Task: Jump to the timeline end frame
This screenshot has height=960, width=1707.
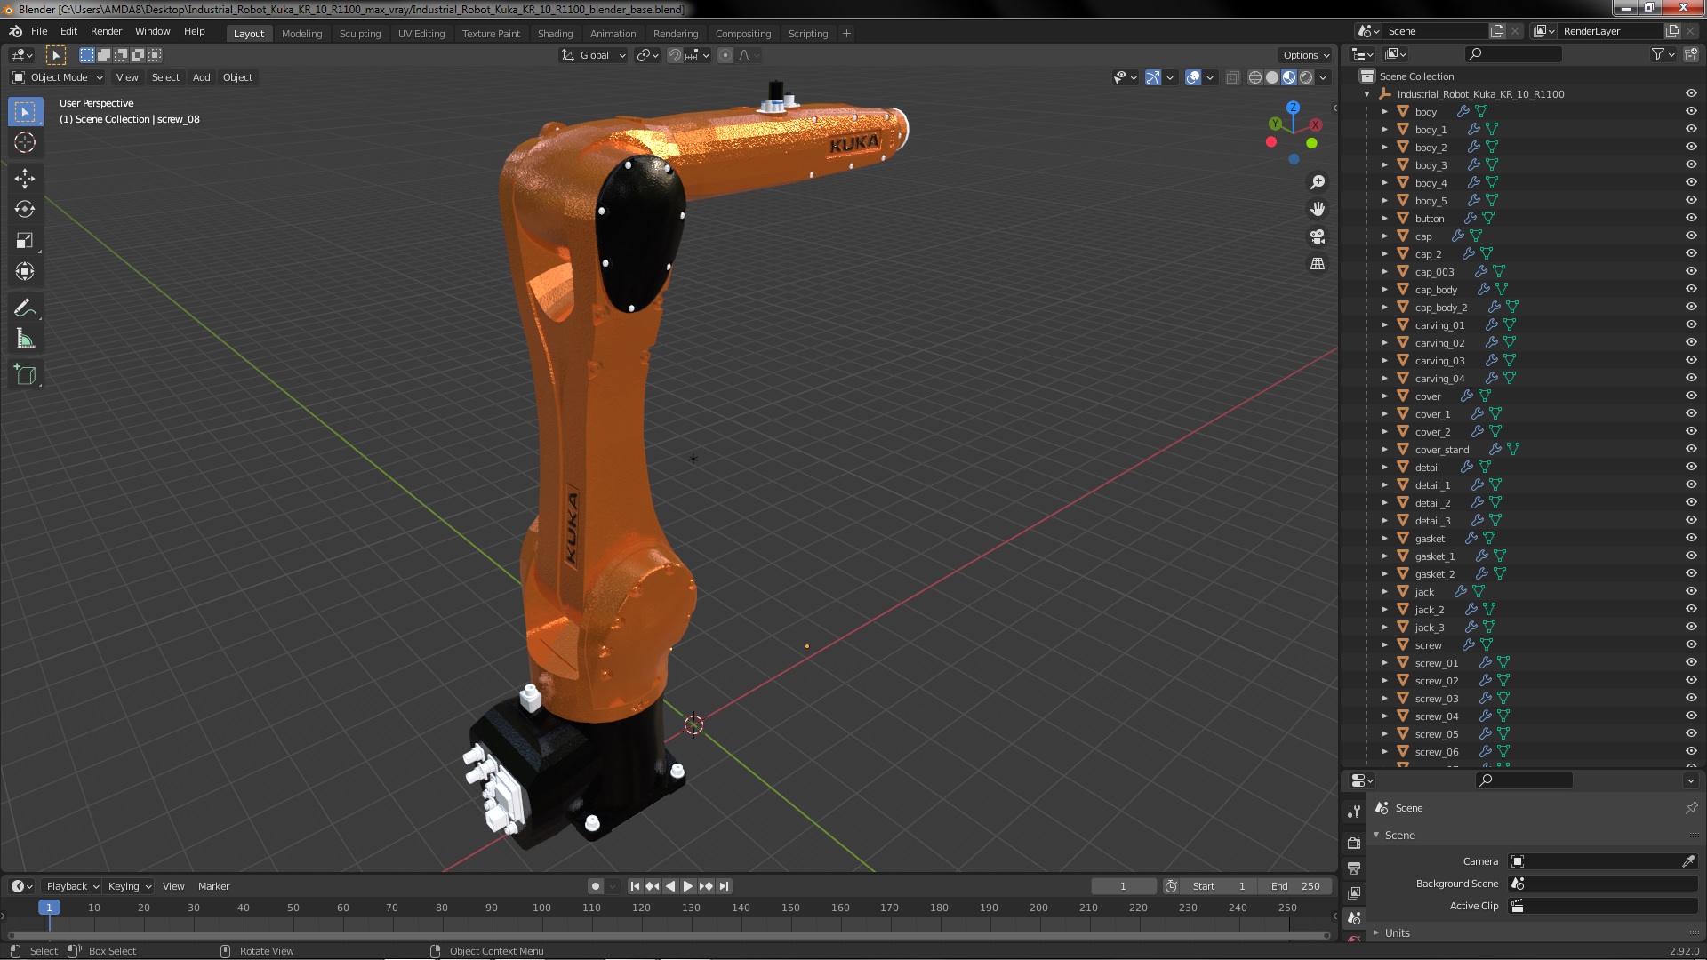Action: pyautogui.click(x=724, y=886)
